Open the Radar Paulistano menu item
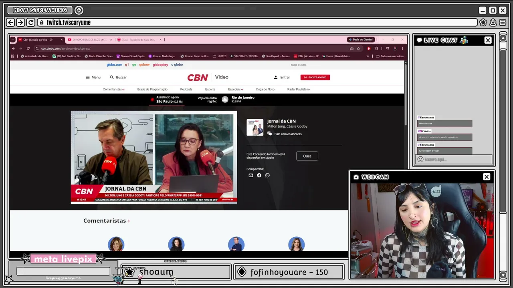513x288 pixels. (x=299, y=90)
